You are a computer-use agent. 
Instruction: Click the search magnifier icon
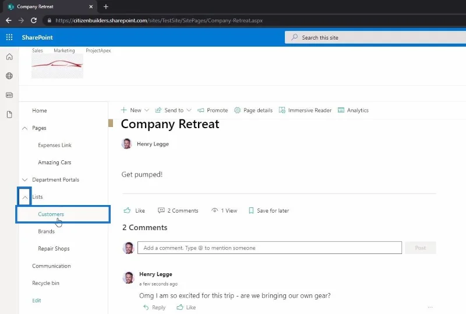tap(295, 37)
